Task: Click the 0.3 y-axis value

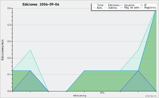Action: 9,25
